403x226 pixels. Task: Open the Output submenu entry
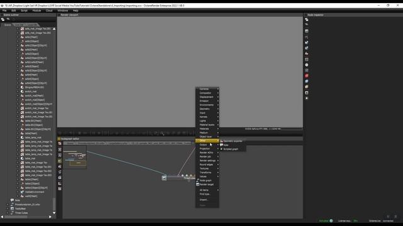point(207,145)
